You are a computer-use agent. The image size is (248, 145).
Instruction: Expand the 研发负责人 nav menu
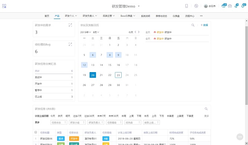coord(90,16)
